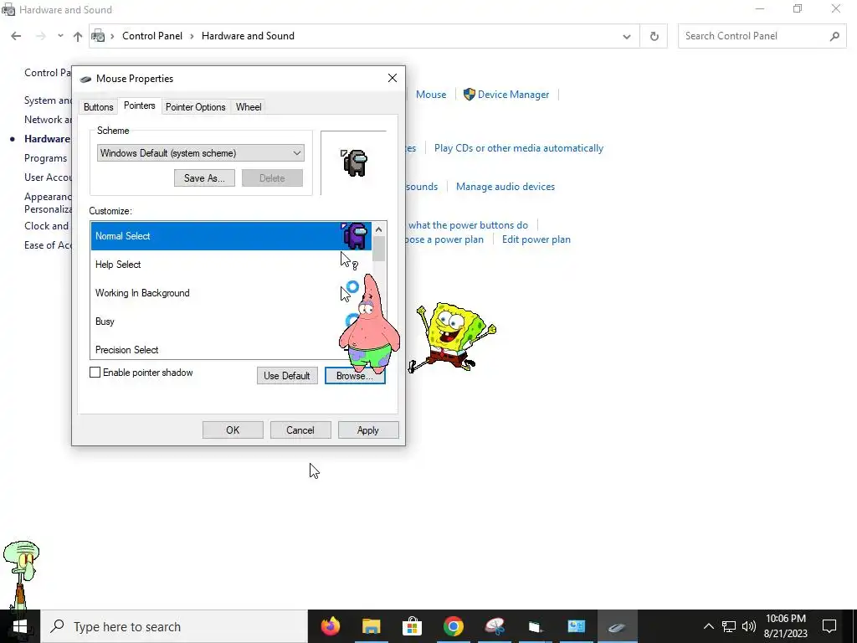Click the Apply button
Viewport: 857px width, 643px height.
pyautogui.click(x=368, y=430)
